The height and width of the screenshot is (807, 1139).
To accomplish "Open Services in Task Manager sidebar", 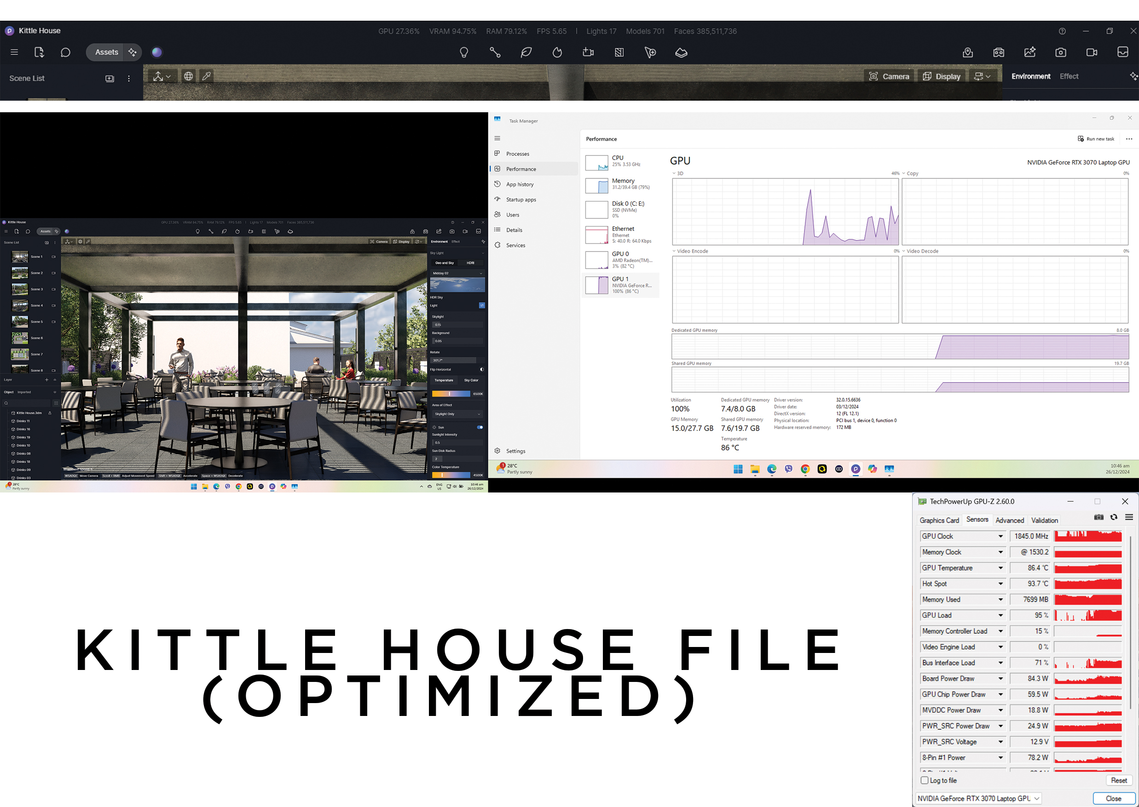I will click(x=534, y=246).
